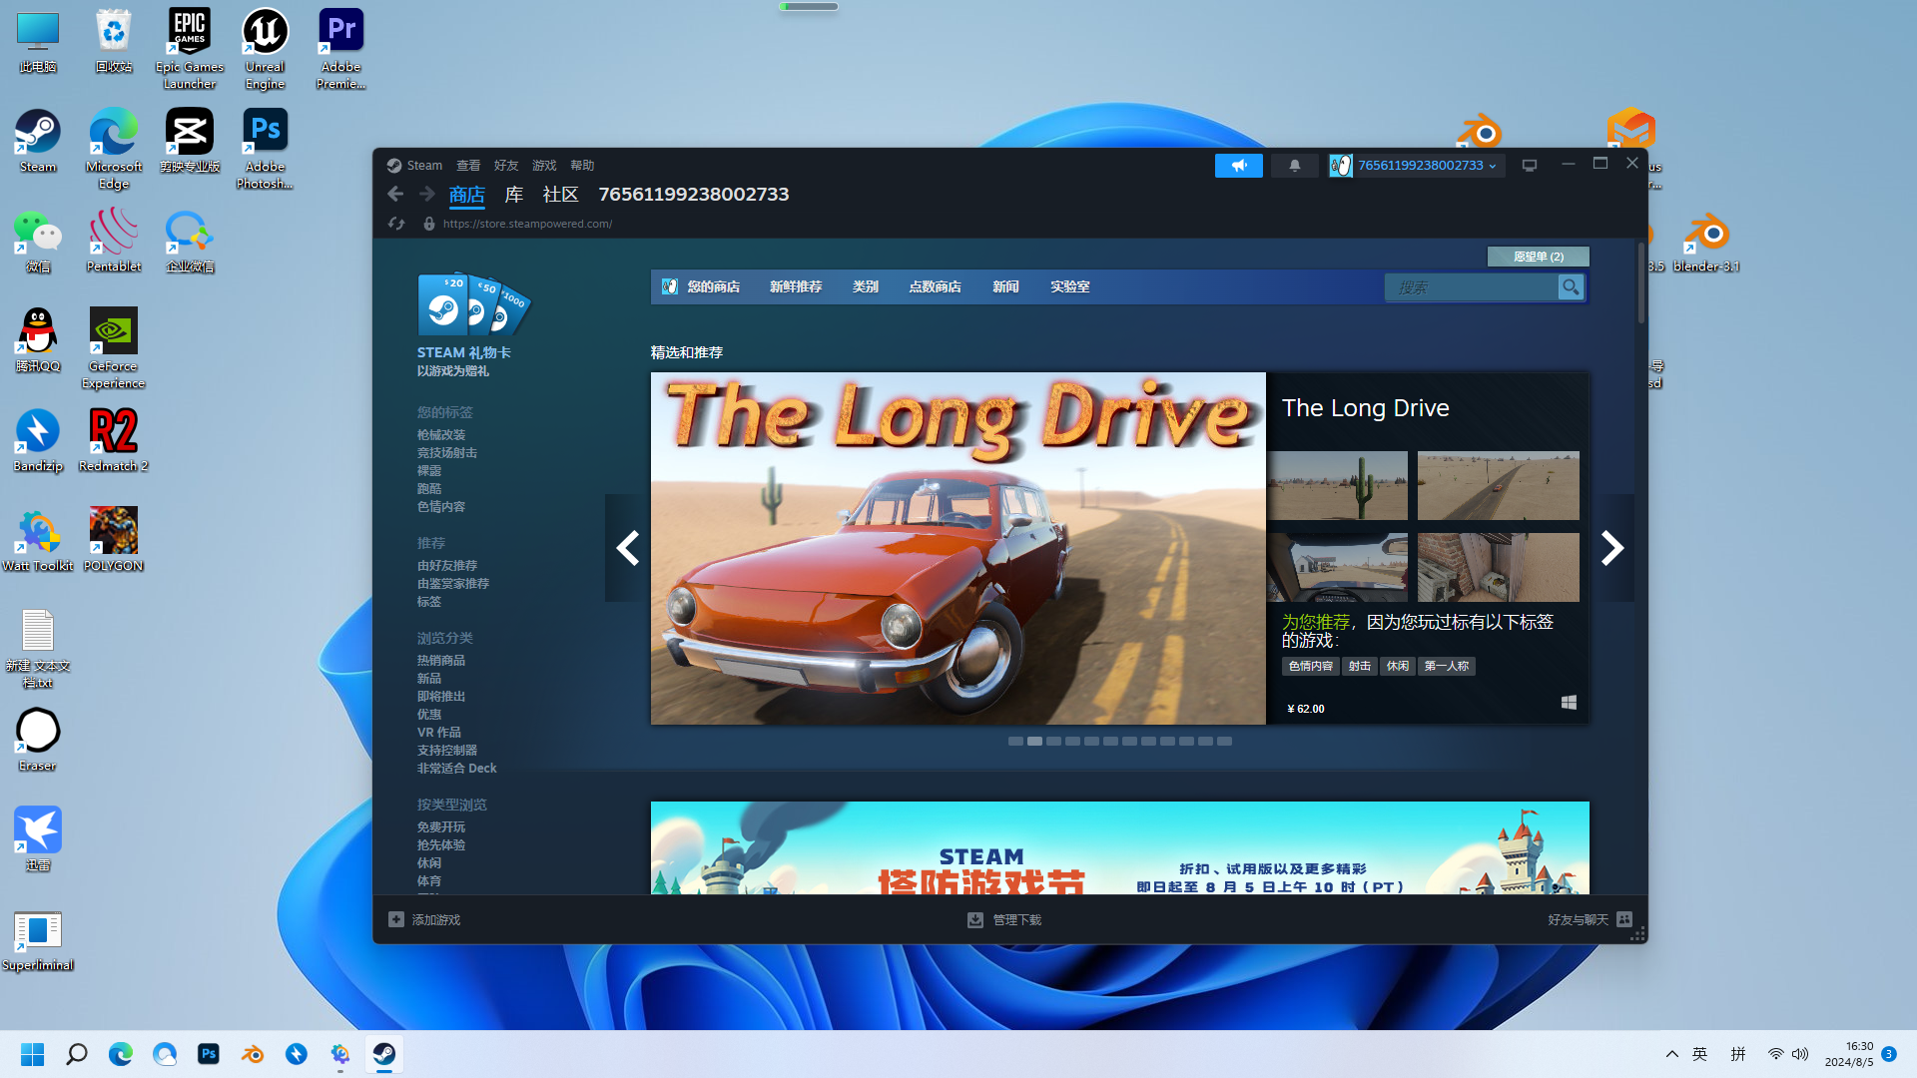Select GeForce Experience desktop icon
Screen dimensions: 1917x1078
pyautogui.click(x=114, y=348)
